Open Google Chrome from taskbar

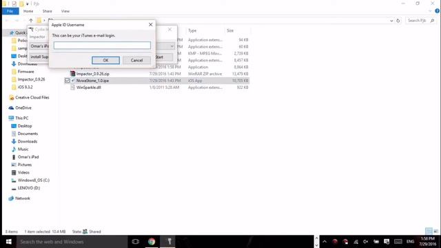[152, 242]
